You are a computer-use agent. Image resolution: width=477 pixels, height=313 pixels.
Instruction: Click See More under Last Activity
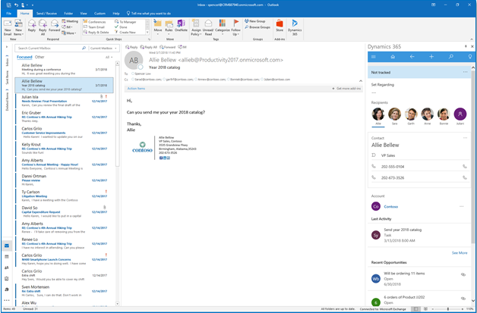coord(459,252)
